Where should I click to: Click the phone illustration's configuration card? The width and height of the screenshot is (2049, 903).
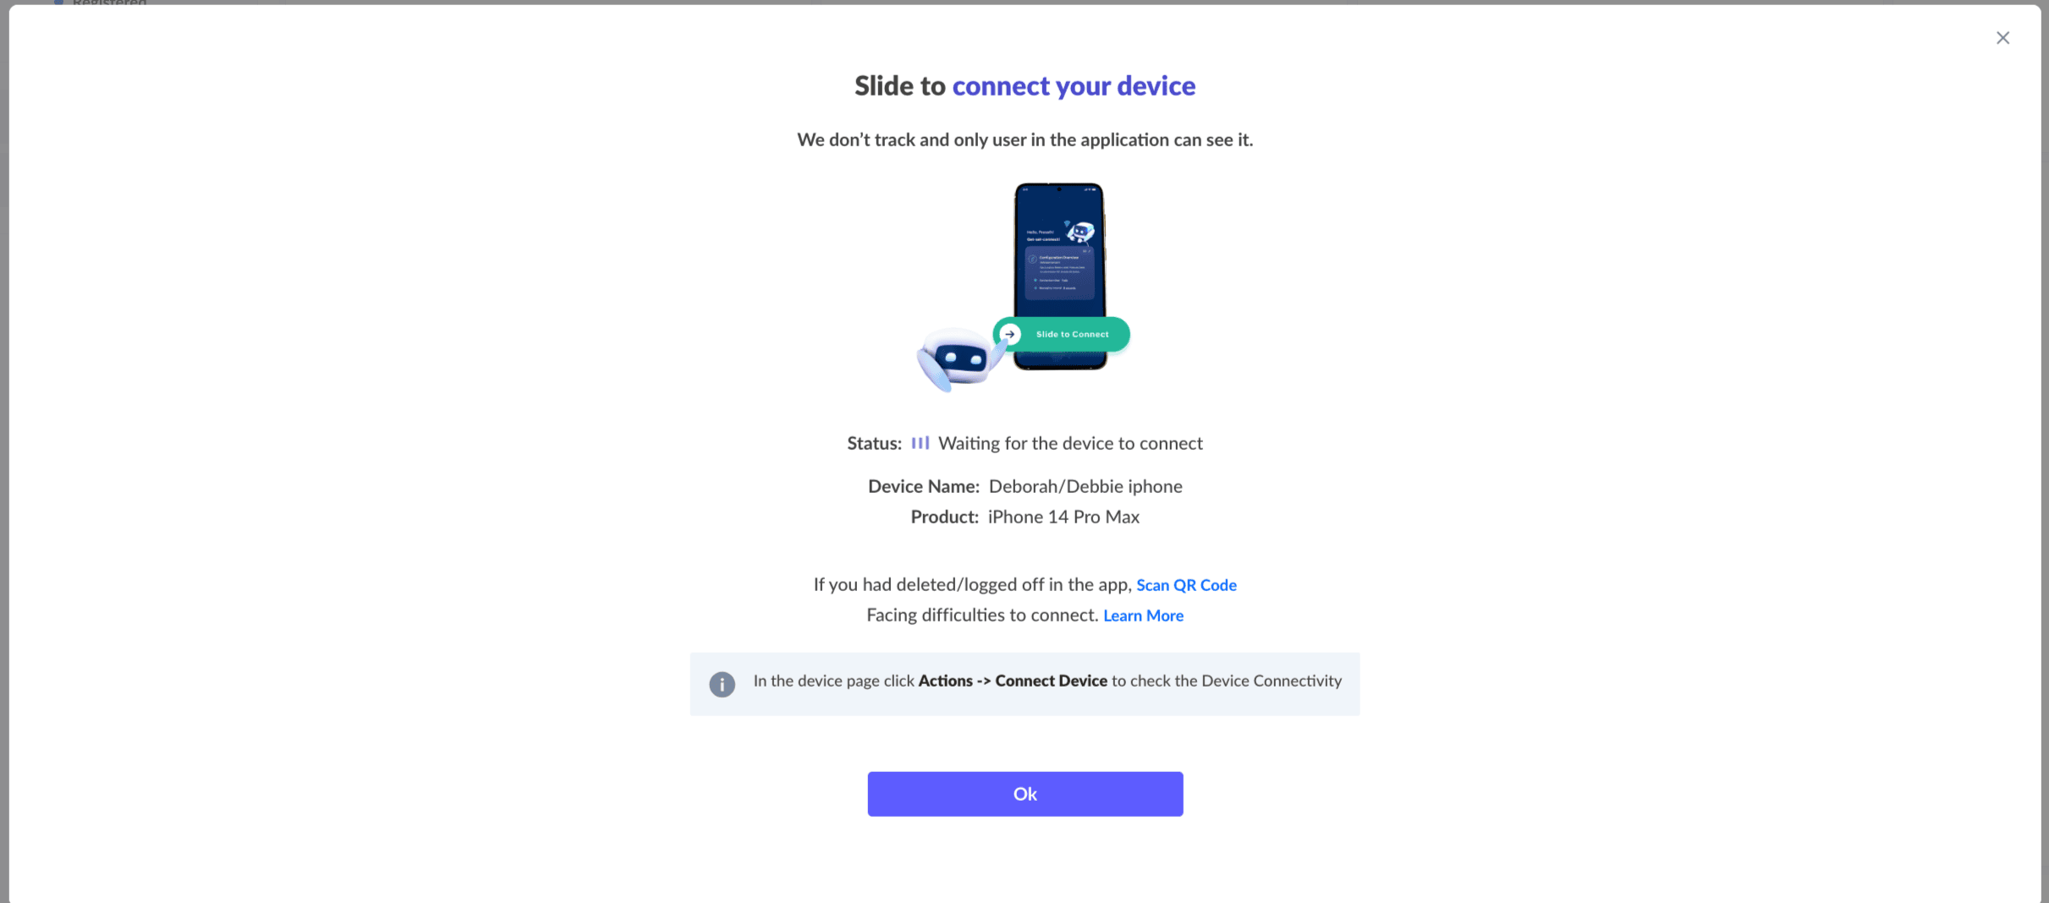tap(1059, 272)
